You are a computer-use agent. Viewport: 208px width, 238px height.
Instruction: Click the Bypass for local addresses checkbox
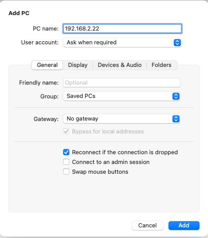coord(66,131)
